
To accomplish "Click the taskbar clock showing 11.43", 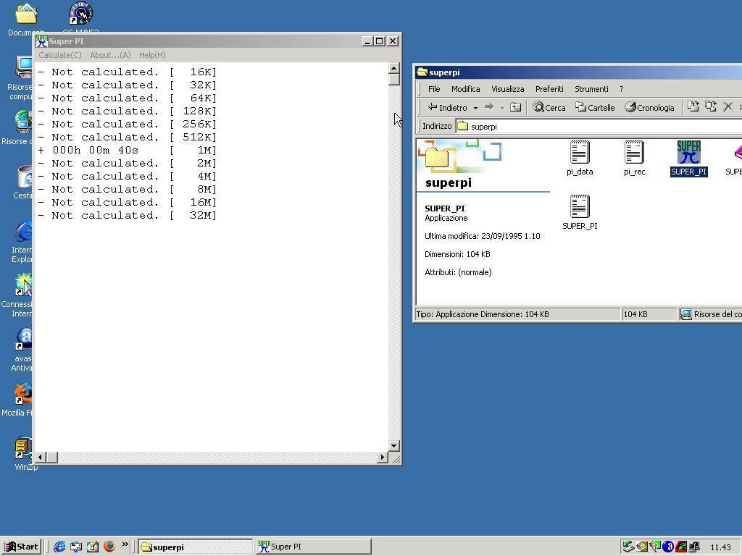I will click(720, 547).
